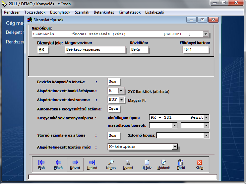
Task: Open the Kimutatások menu
Action: [130, 12]
